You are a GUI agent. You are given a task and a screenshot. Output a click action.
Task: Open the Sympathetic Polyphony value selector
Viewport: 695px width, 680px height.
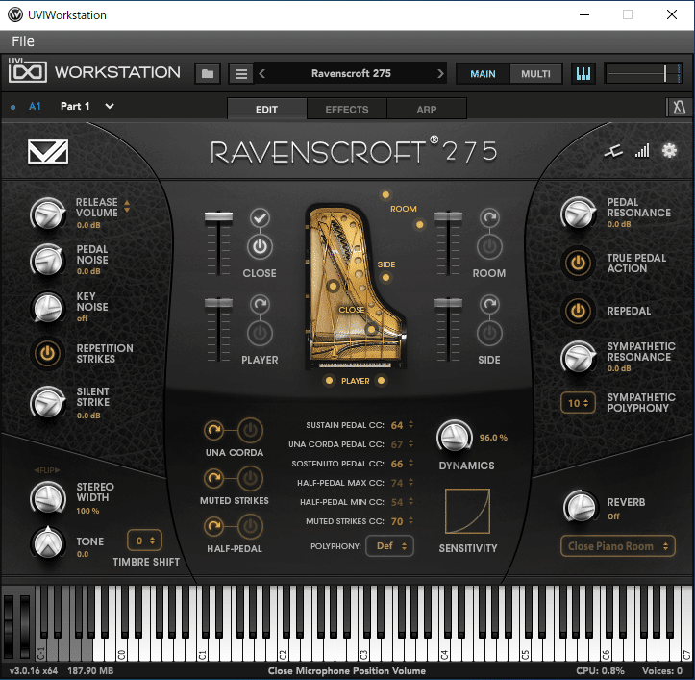pos(578,403)
